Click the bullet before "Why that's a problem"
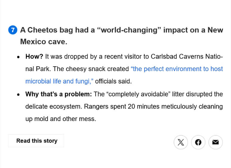This screenshot has height=168, width=231. click(x=19, y=95)
